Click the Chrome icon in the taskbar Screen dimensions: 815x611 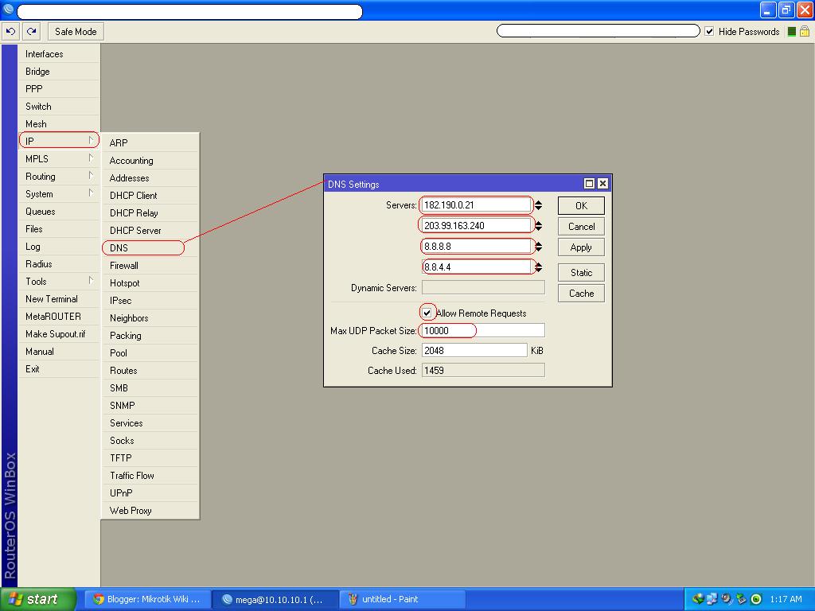(98, 599)
